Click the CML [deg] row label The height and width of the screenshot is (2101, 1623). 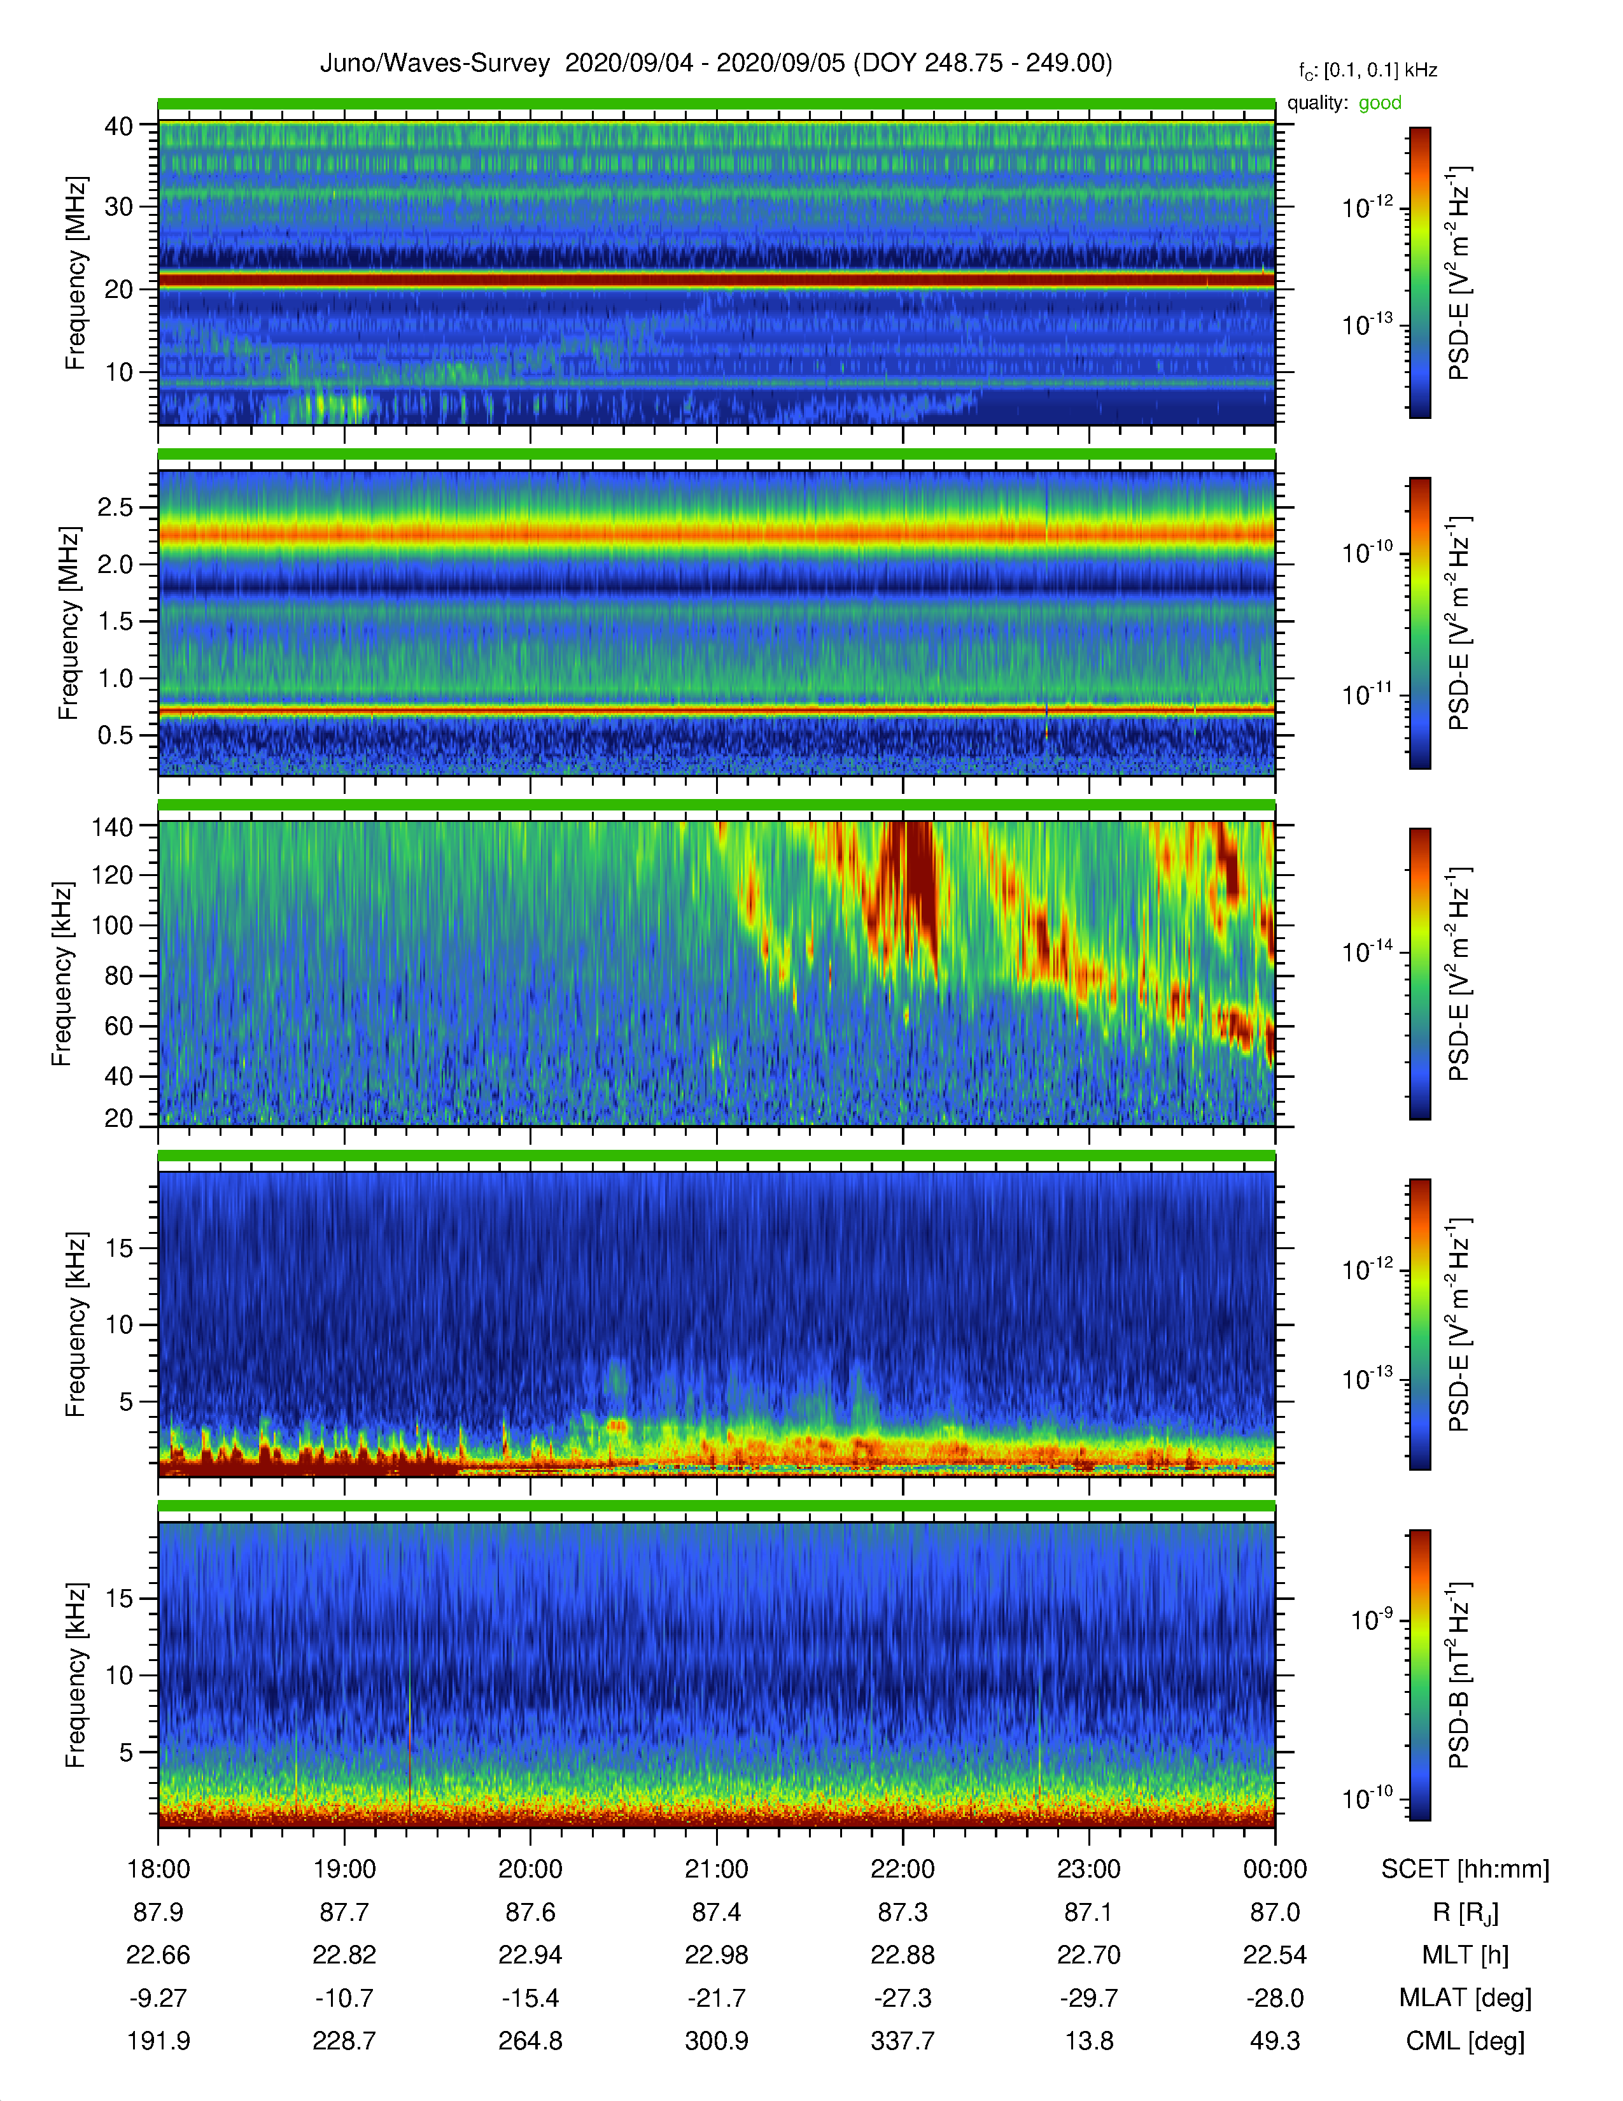(x=1465, y=2041)
